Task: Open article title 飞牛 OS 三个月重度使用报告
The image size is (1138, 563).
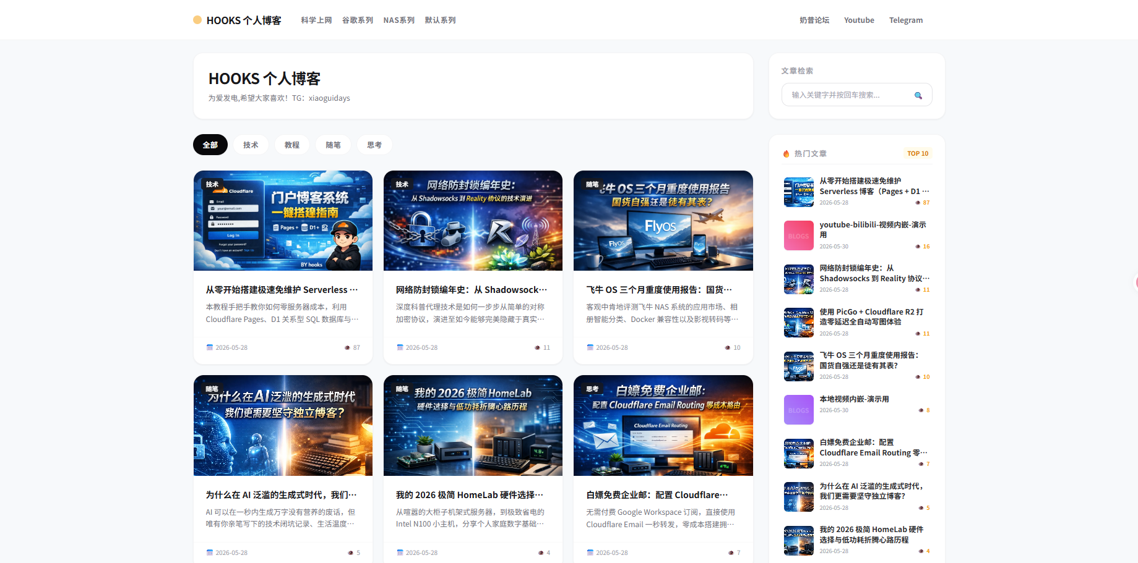Action: pyautogui.click(x=660, y=290)
